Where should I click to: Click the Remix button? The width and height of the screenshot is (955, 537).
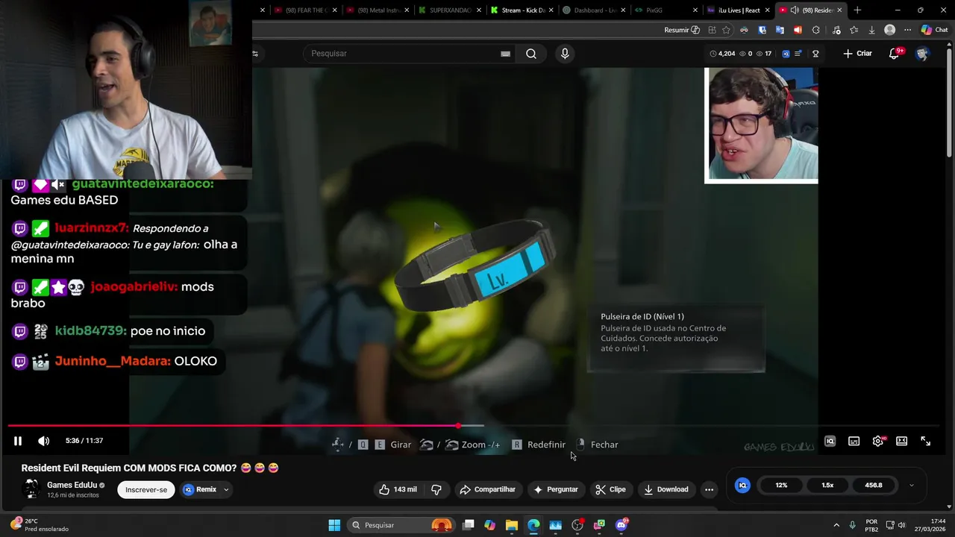pyautogui.click(x=200, y=489)
